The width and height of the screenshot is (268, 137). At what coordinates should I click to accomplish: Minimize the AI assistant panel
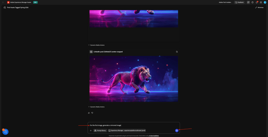259,7
